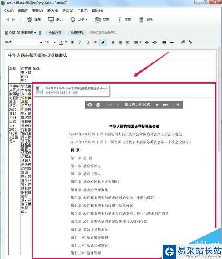Go to previous page in the viewer
The height and width of the screenshot is (259, 222).
[x=118, y=105]
